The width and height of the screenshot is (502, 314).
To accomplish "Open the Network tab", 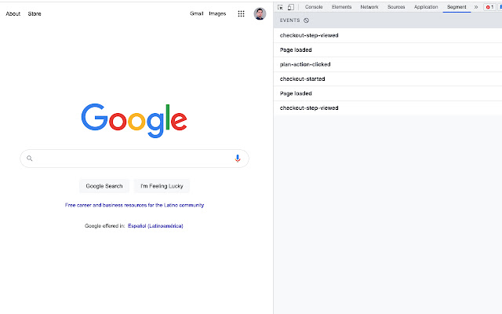I will click(369, 7).
